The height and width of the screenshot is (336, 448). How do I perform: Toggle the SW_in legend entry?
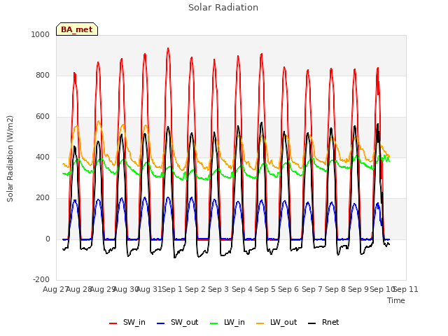click(x=127, y=322)
